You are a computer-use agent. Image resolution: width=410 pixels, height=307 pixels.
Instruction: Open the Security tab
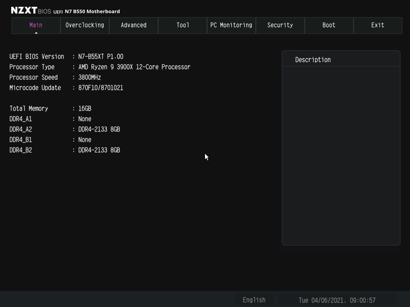click(280, 25)
